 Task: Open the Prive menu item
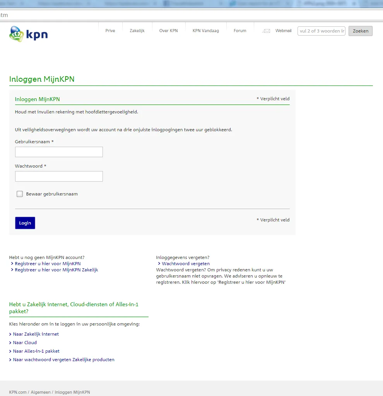click(x=110, y=31)
